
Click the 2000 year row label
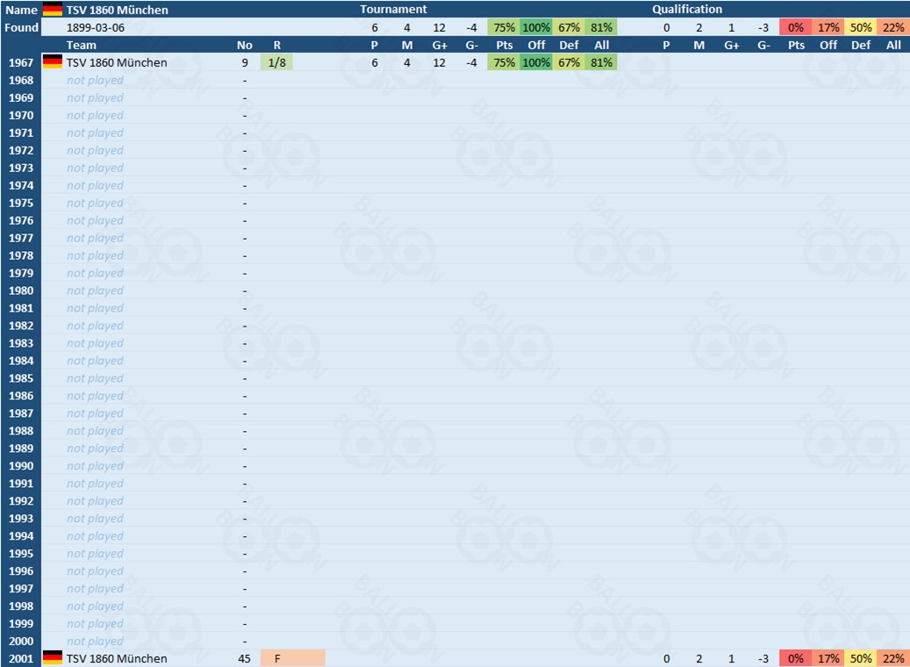(21, 642)
